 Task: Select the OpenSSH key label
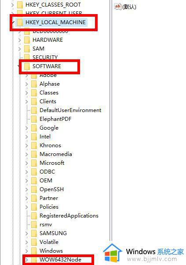click(x=51, y=189)
